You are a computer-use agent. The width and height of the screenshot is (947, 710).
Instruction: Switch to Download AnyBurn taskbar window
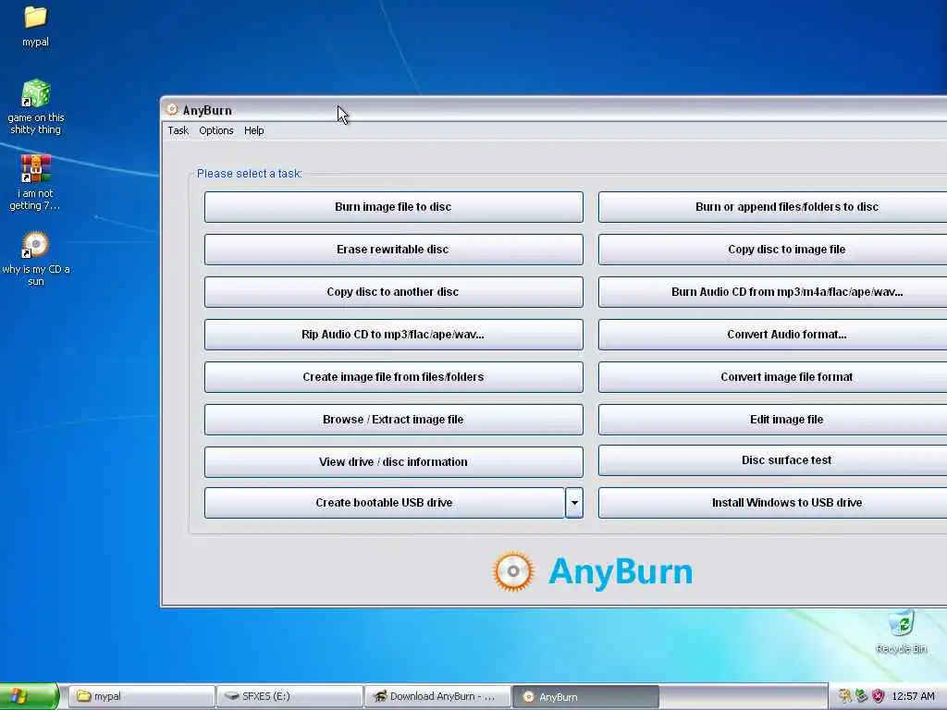437,696
